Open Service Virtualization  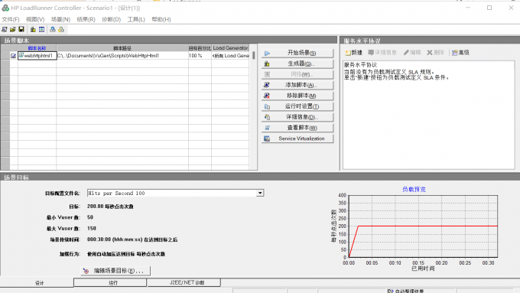coord(297,138)
